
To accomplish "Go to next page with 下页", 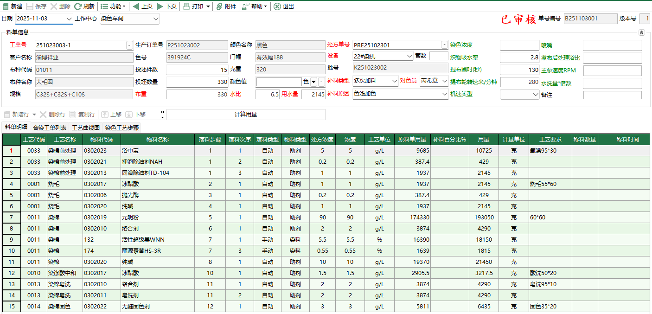I will point(160,6).
